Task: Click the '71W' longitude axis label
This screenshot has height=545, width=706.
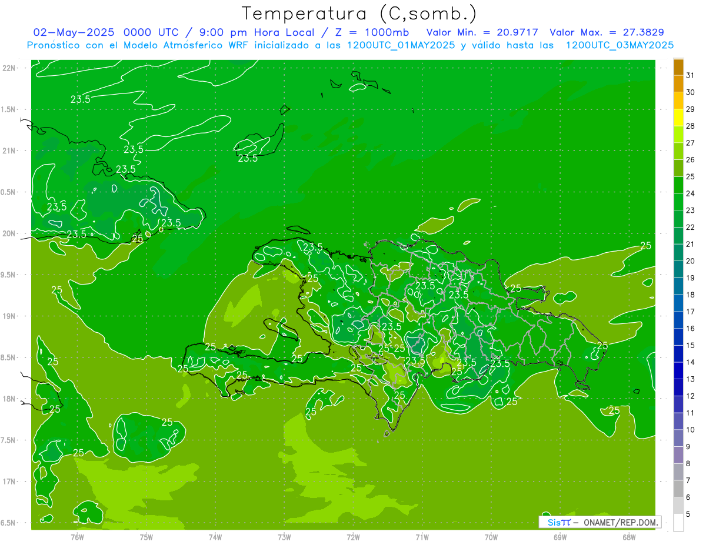Action: (422, 537)
